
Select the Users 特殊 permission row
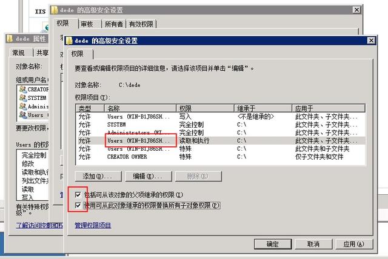pyautogui.click(x=220, y=149)
